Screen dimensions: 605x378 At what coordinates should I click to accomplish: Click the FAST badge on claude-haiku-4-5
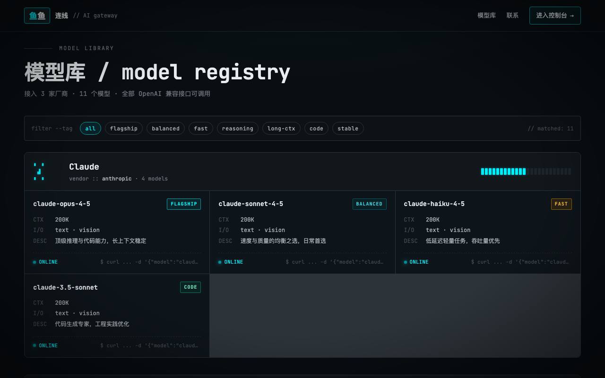coord(561,204)
